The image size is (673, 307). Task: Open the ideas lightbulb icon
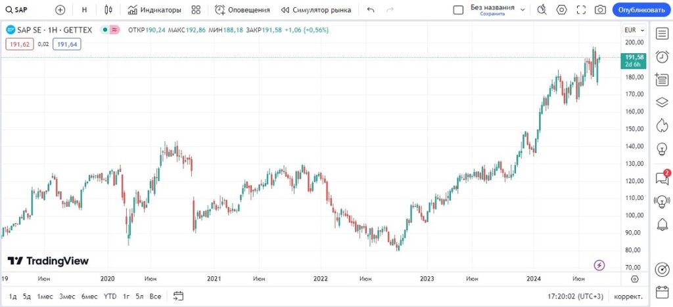coord(662,148)
